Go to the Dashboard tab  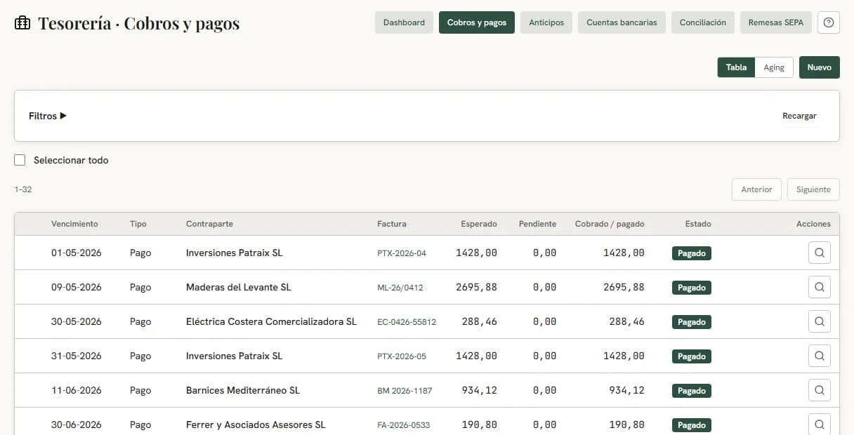click(404, 22)
